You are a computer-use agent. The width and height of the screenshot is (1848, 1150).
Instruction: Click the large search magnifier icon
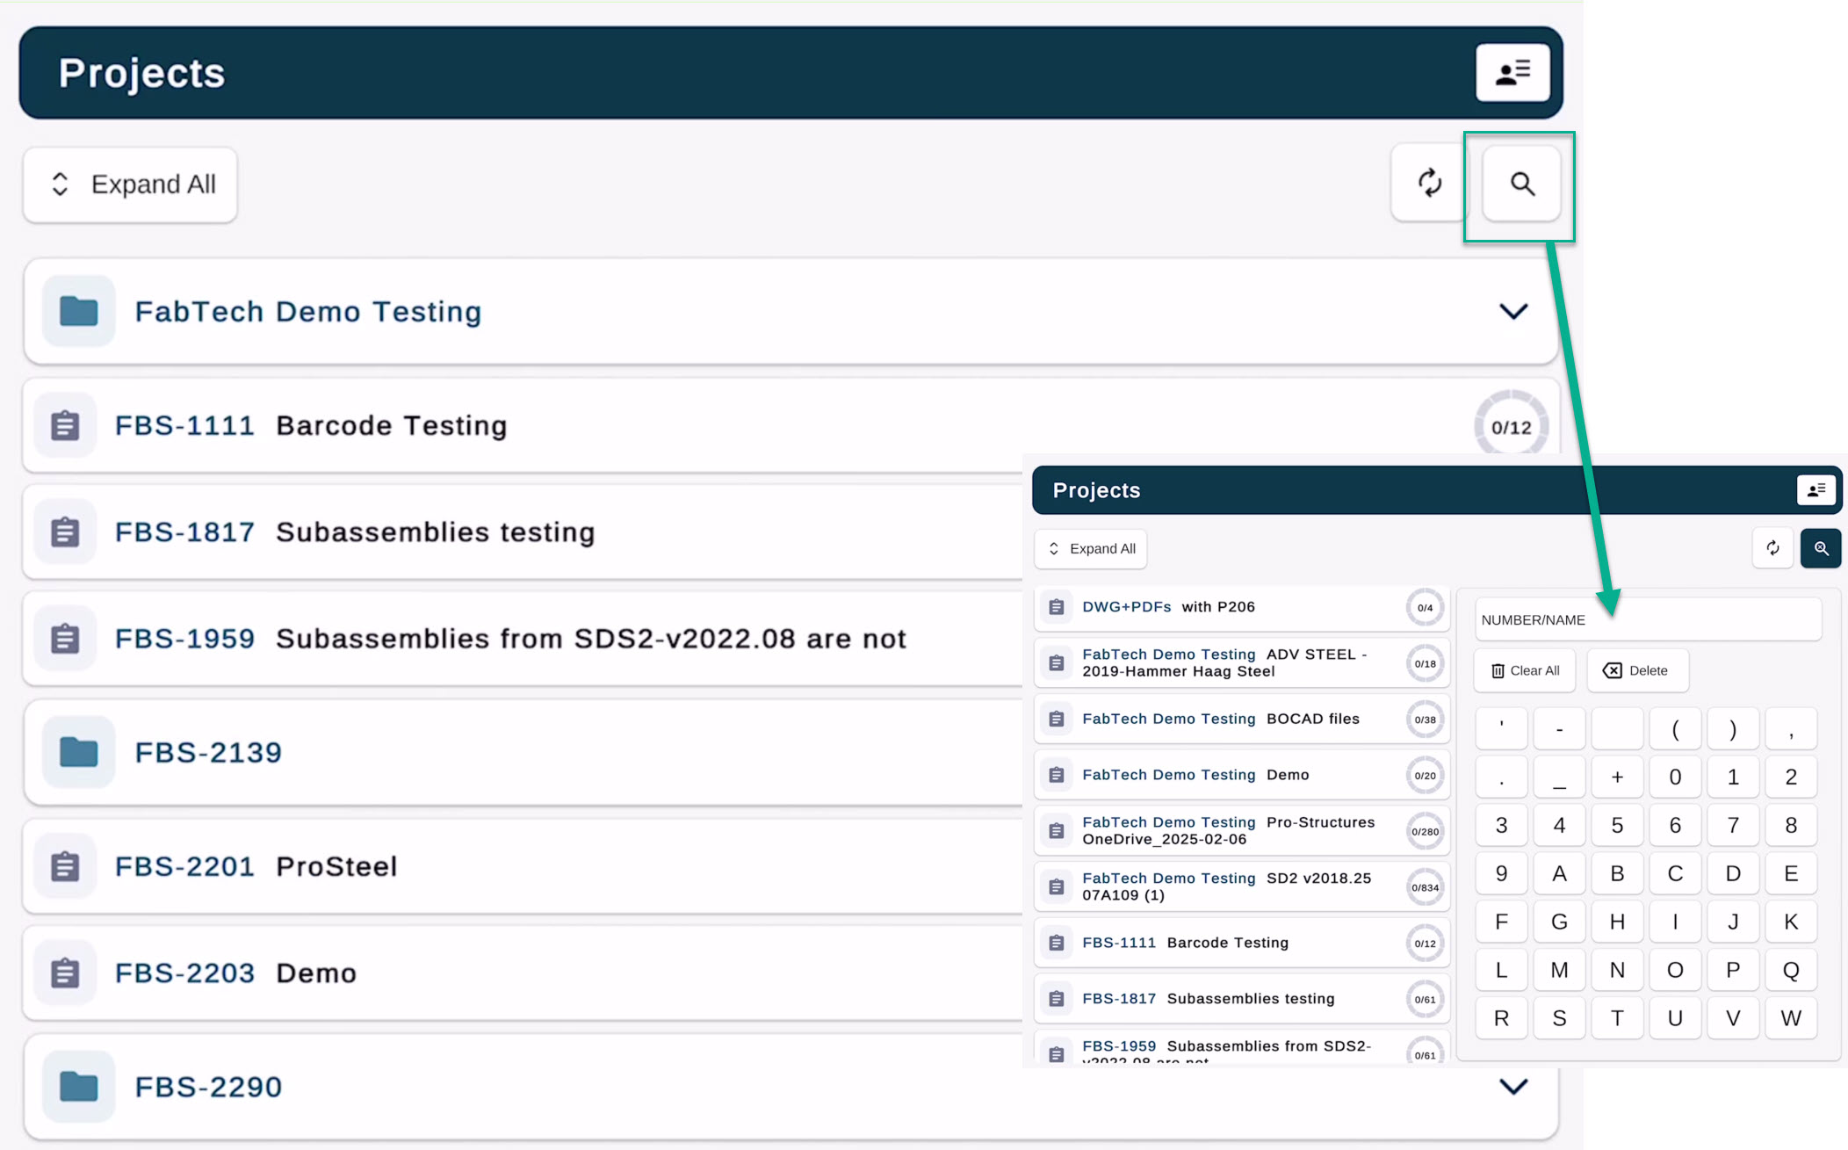1521,184
